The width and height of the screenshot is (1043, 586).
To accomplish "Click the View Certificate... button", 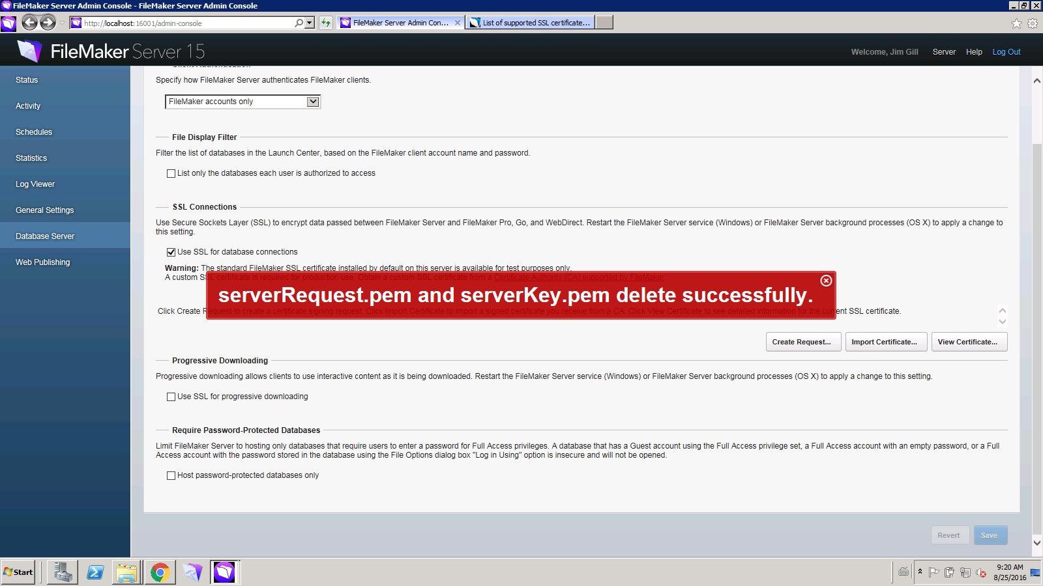I will [969, 342].
